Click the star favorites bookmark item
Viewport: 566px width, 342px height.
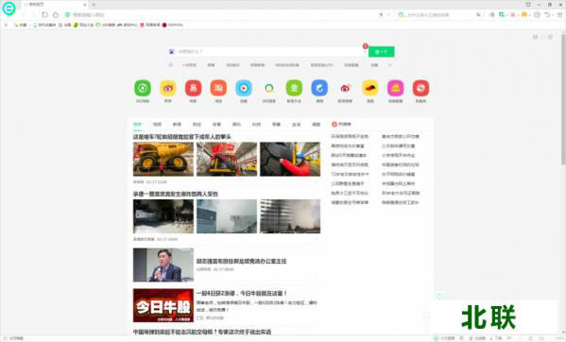20,25
